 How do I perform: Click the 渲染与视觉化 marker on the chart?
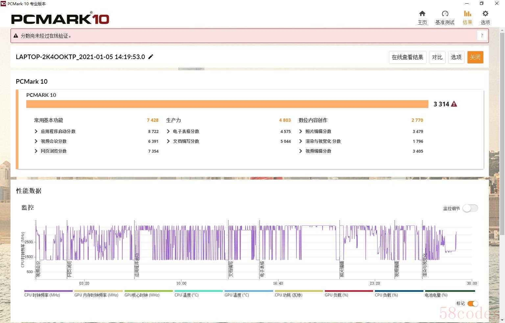coord(425,265)
